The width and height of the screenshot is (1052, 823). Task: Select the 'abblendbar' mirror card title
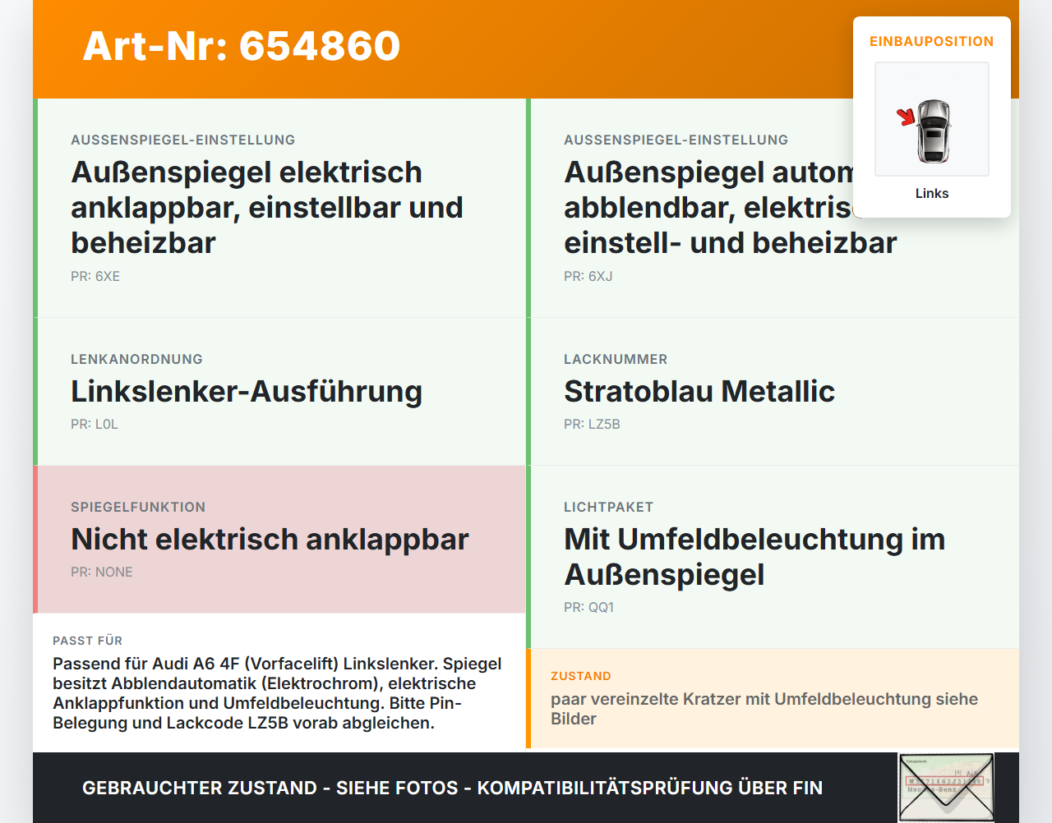(x=730, y=208)
